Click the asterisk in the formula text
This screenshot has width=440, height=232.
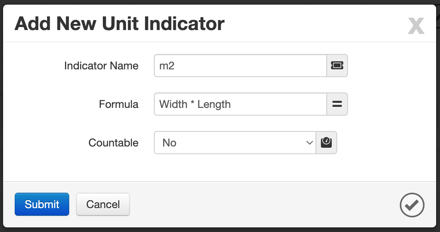(x=193, y=103)
